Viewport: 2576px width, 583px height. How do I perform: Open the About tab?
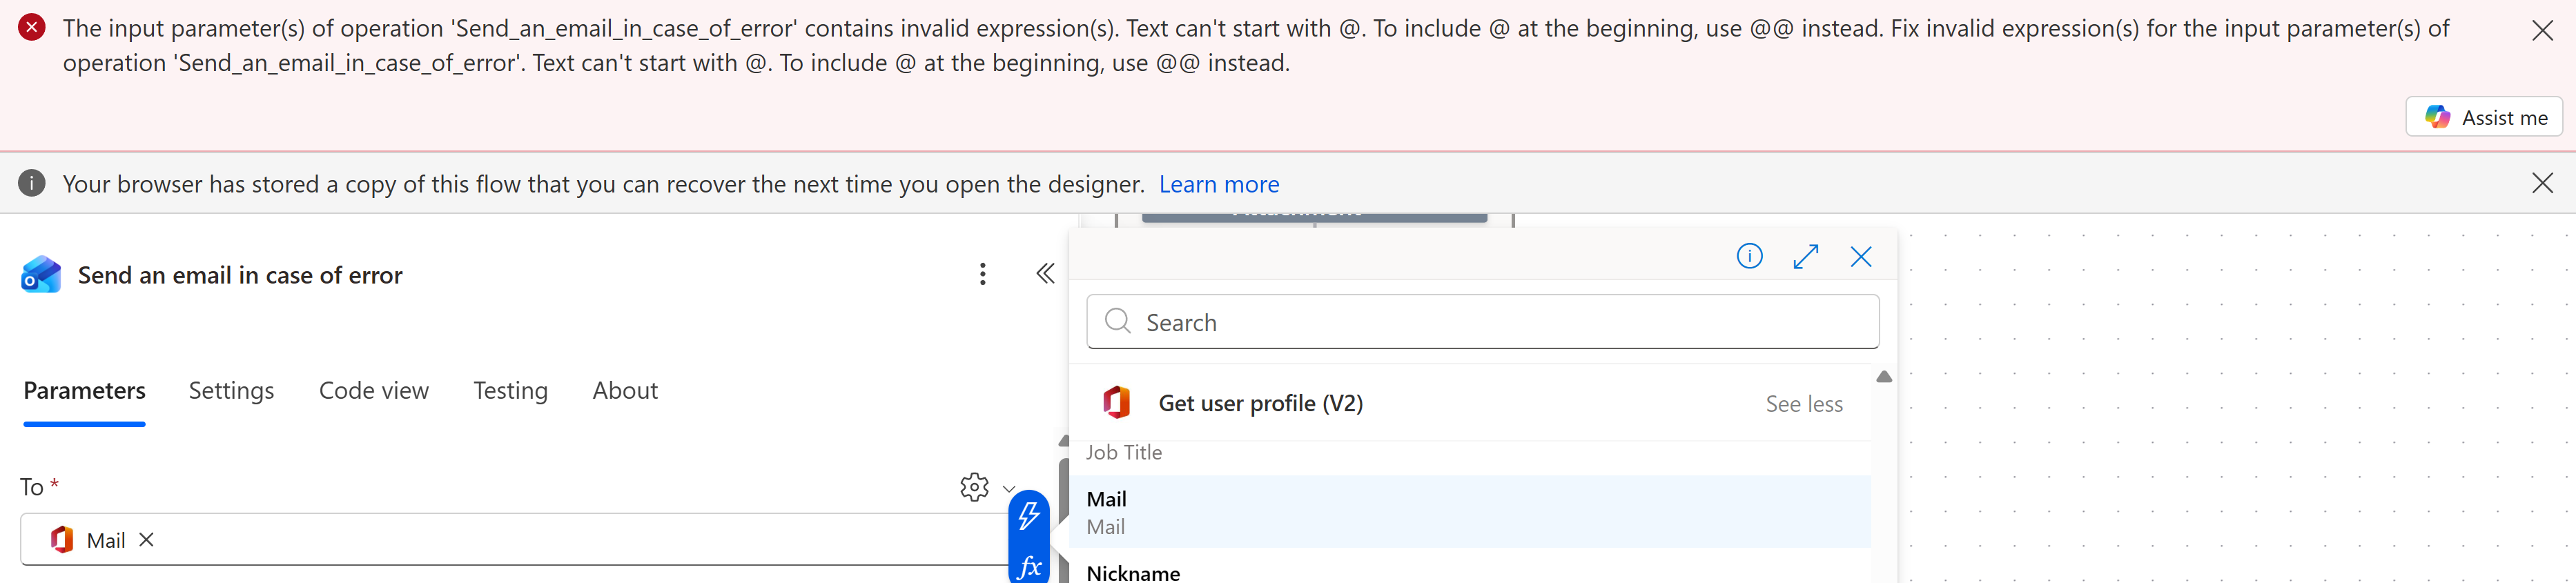pos(625,390)
